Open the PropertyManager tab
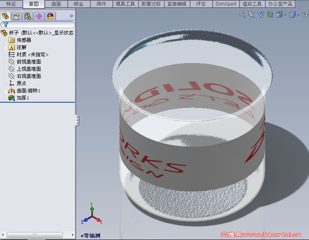 (16, 16)
